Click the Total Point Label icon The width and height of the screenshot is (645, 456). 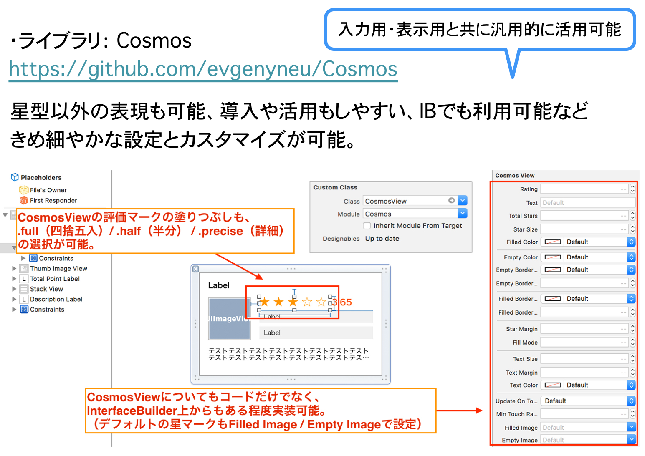point(24,279)
